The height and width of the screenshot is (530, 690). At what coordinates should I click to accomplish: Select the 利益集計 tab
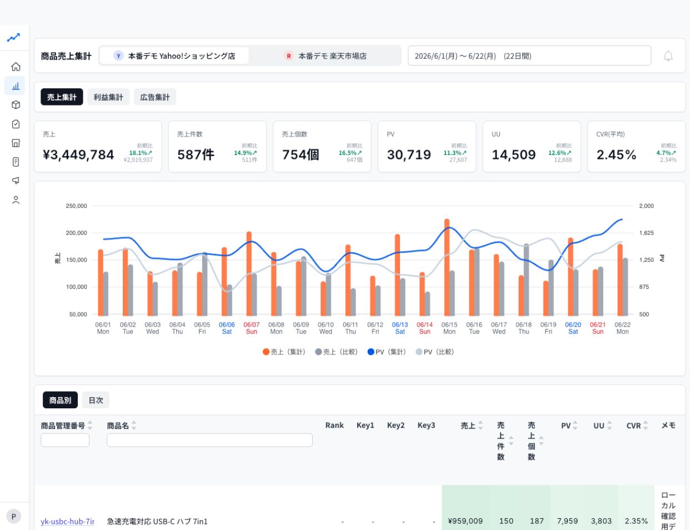tap(108, 97)
